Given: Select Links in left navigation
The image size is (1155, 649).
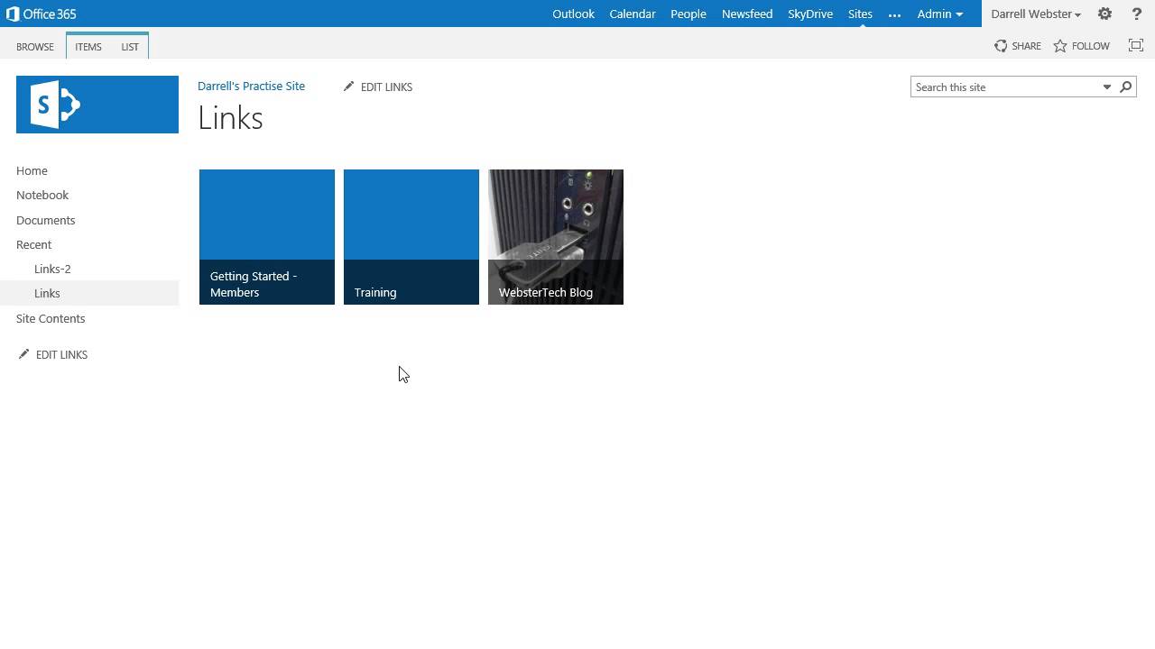Looking at the screenshot, I should [47, 293].
